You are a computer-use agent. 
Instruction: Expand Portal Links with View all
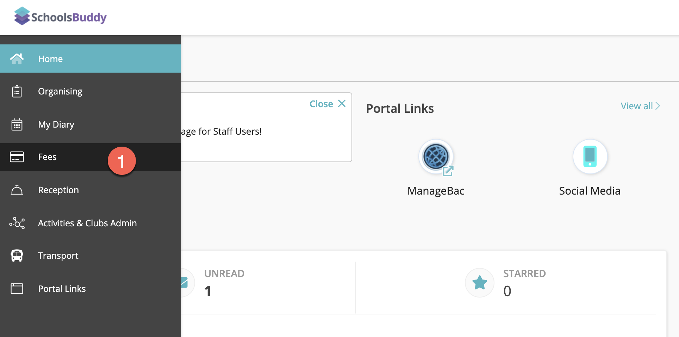tap(640, 106)
